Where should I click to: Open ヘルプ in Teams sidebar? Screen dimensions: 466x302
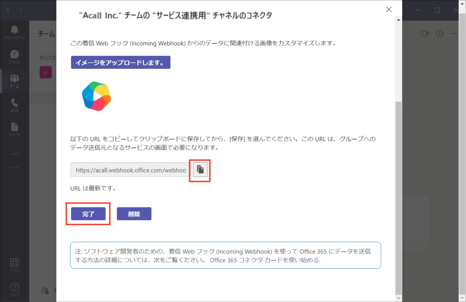tap(14, 290)
